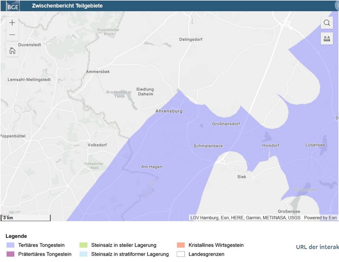Select the Steinsalz in steiler Lagerung swatch
Screen dimensions: 339x262
(83, 245)
